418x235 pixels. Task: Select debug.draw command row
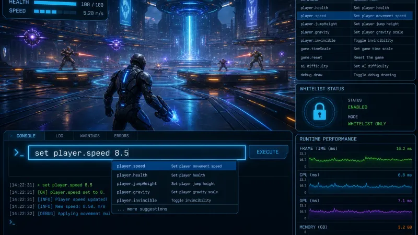[355, 75]
